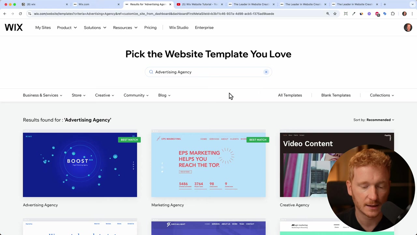The image size is (417, 235).
Task: Expand the Blog category dropdown
Action: tap(164, 95)
